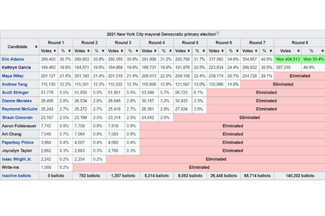The image size is (325, 216).
Task: Select Write-ins Round 1 votes 1,568
Action: pyautogui.click(x=49, y=167)
